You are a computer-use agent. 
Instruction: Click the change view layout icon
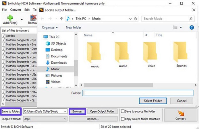click(175, 27)
